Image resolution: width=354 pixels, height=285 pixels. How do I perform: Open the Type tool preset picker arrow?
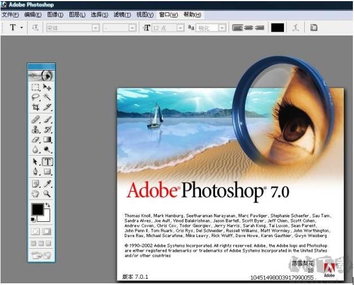[x=21, y=28]
